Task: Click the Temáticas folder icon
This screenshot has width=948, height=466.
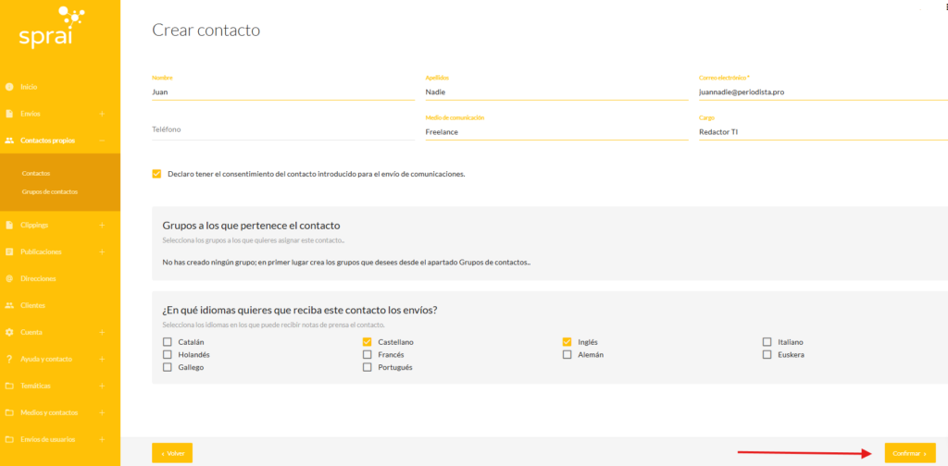Action: [9, 386]
